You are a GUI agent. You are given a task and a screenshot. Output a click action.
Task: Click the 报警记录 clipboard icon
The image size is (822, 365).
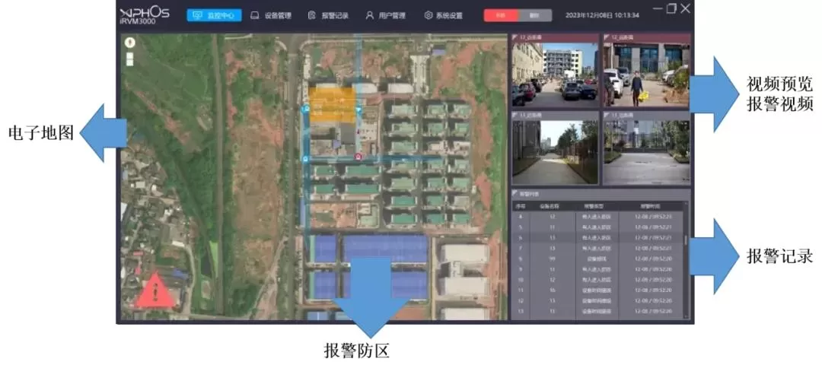(x=311, y=15)
